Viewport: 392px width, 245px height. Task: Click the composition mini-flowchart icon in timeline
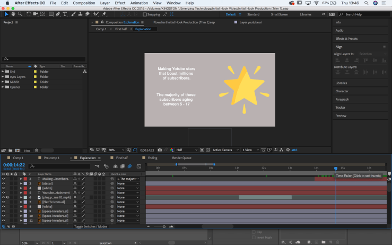tap(97, 167)
